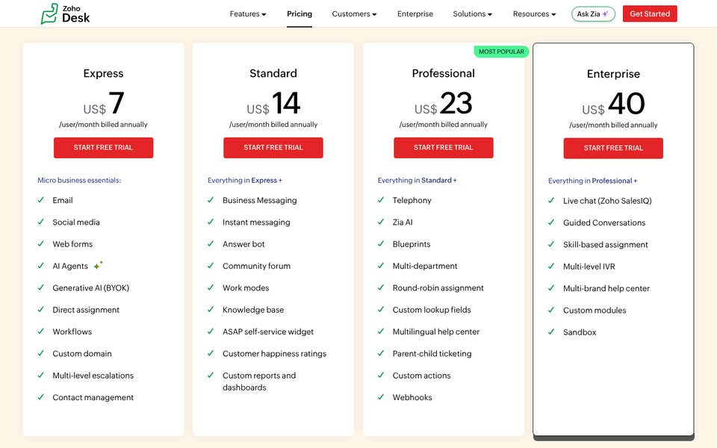Click 'Everything in Standard +' text

click(417, 180)
